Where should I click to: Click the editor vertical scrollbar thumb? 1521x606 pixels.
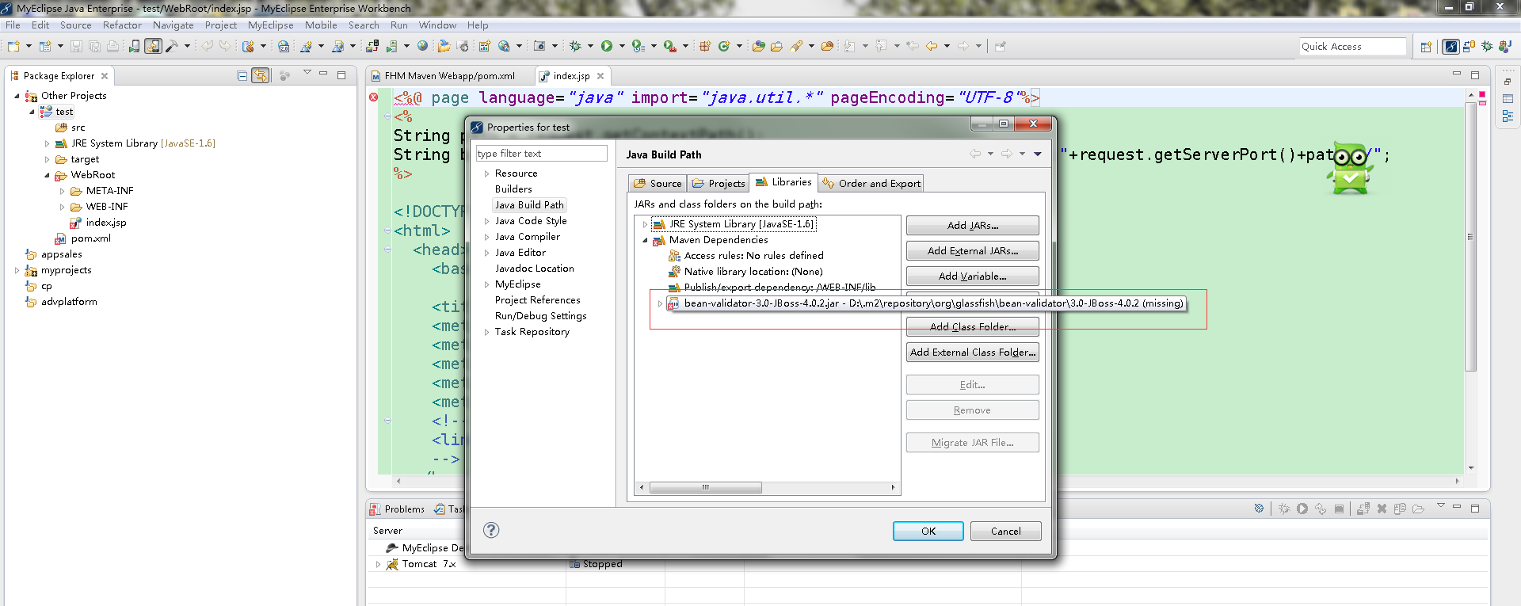[1470, 236]
